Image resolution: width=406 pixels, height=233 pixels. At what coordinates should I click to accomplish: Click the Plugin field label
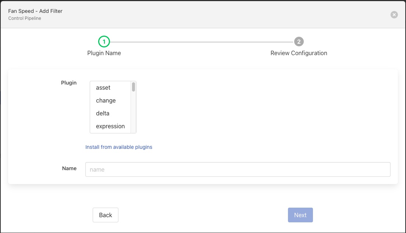coord(69,83)
